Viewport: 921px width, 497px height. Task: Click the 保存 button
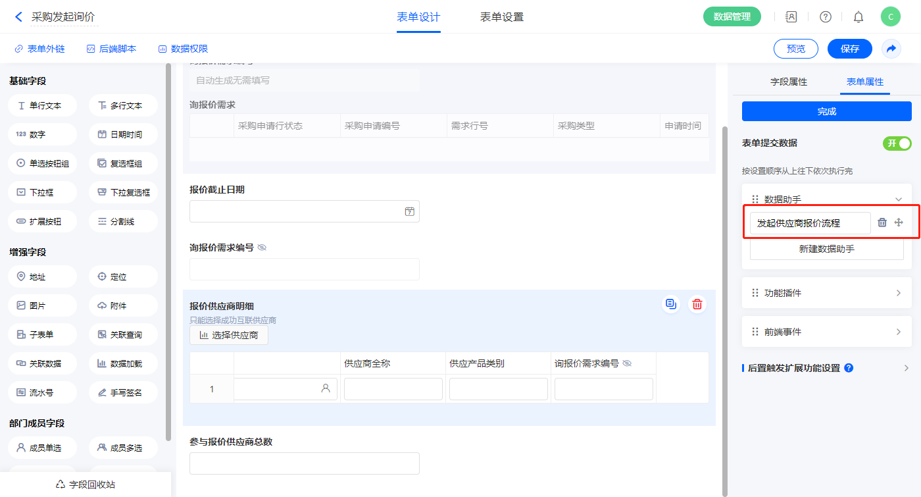coord(849,49)
